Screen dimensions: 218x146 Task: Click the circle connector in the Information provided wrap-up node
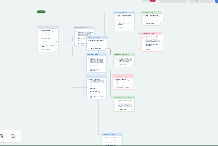point(133,65)
